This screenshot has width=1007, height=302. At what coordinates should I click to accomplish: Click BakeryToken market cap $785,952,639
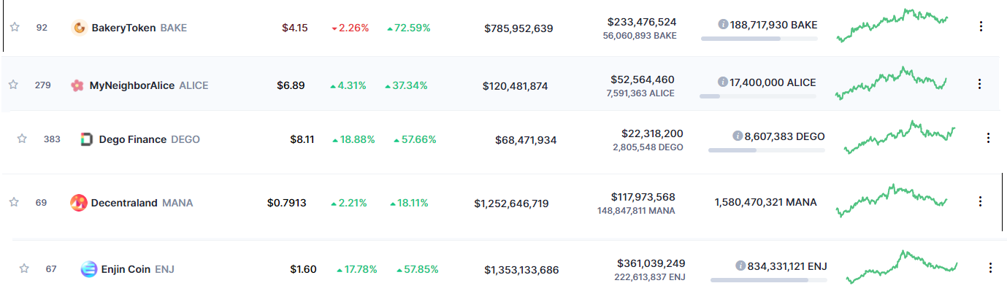coord(518,28)
